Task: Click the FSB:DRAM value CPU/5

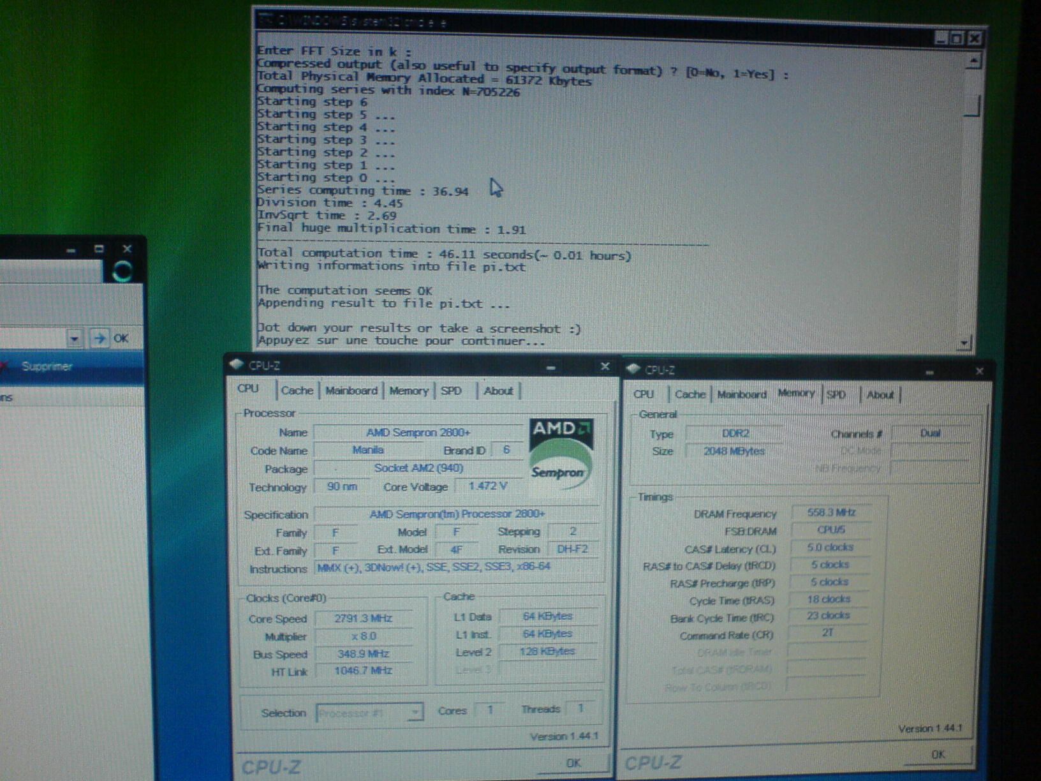Action: 831,530
